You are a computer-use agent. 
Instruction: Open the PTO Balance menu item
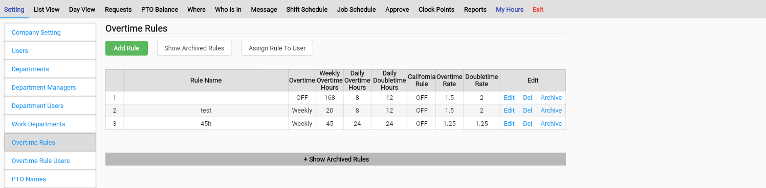(160, 10)
